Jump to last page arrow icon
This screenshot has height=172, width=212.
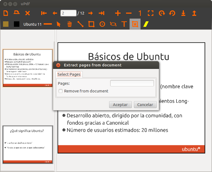pos(101,13)
